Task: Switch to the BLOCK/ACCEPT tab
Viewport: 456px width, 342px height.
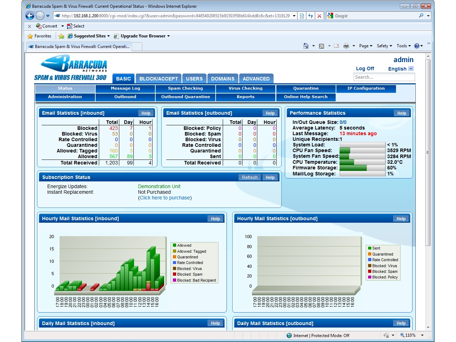Action: click(158, 79)
